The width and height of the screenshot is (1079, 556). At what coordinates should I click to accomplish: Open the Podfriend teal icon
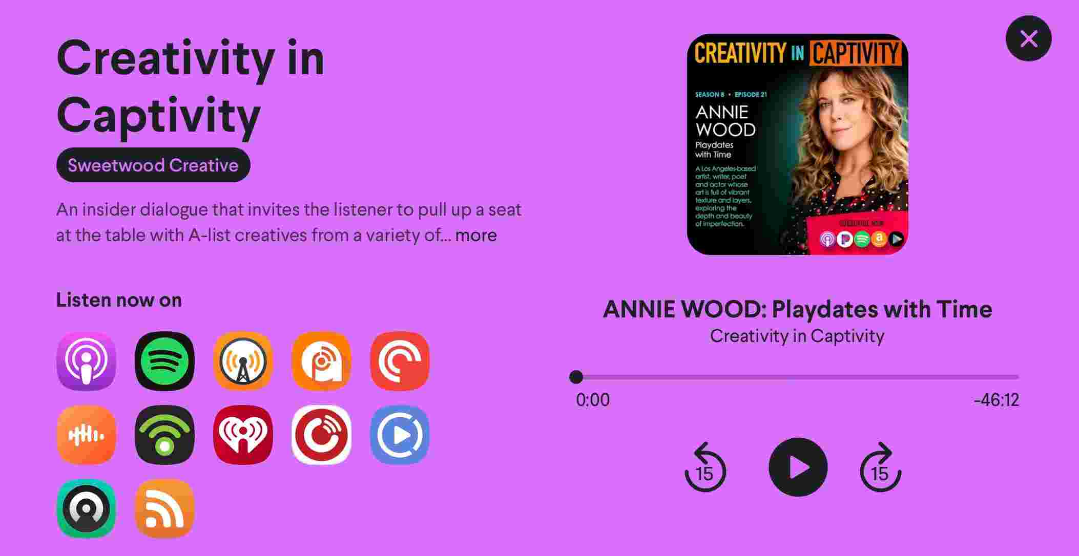pos(86,508)
